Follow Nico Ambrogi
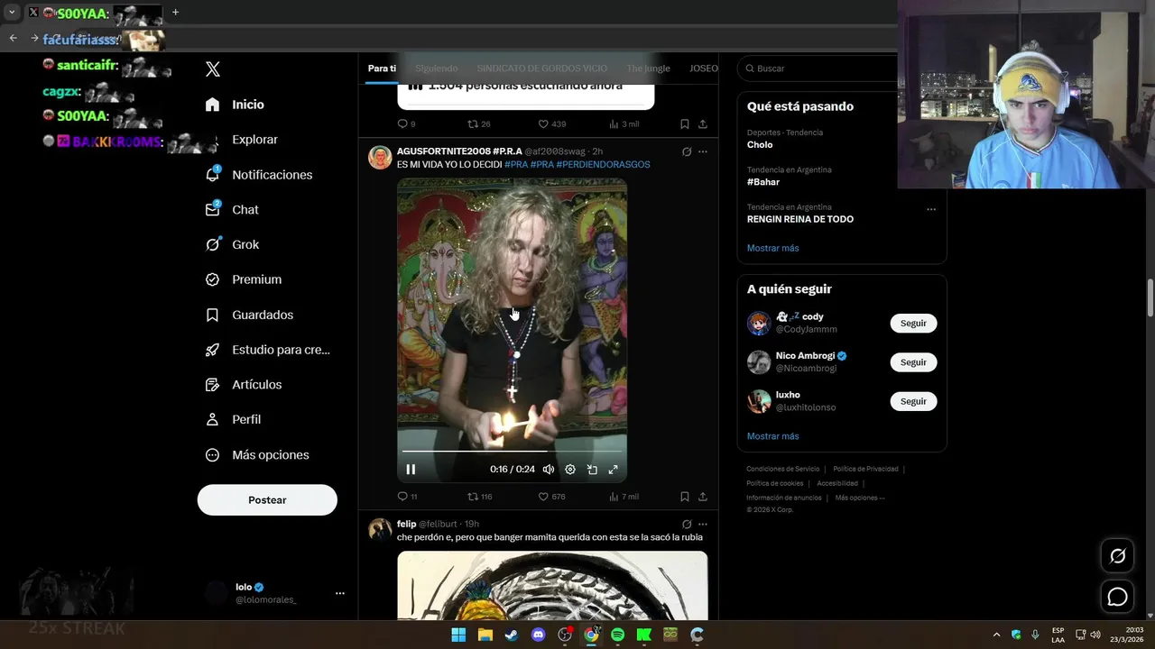Image resolution: width=1155 pixels, height=649 pixels. pyautogui.click(x=913, y=362)
